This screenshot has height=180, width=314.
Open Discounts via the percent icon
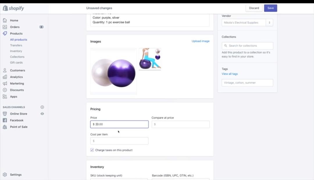point(4,90)
